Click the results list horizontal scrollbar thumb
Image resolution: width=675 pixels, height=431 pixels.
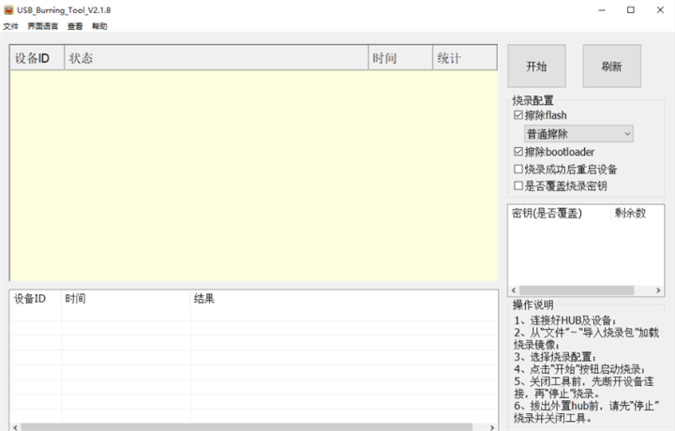click(247, 427)
